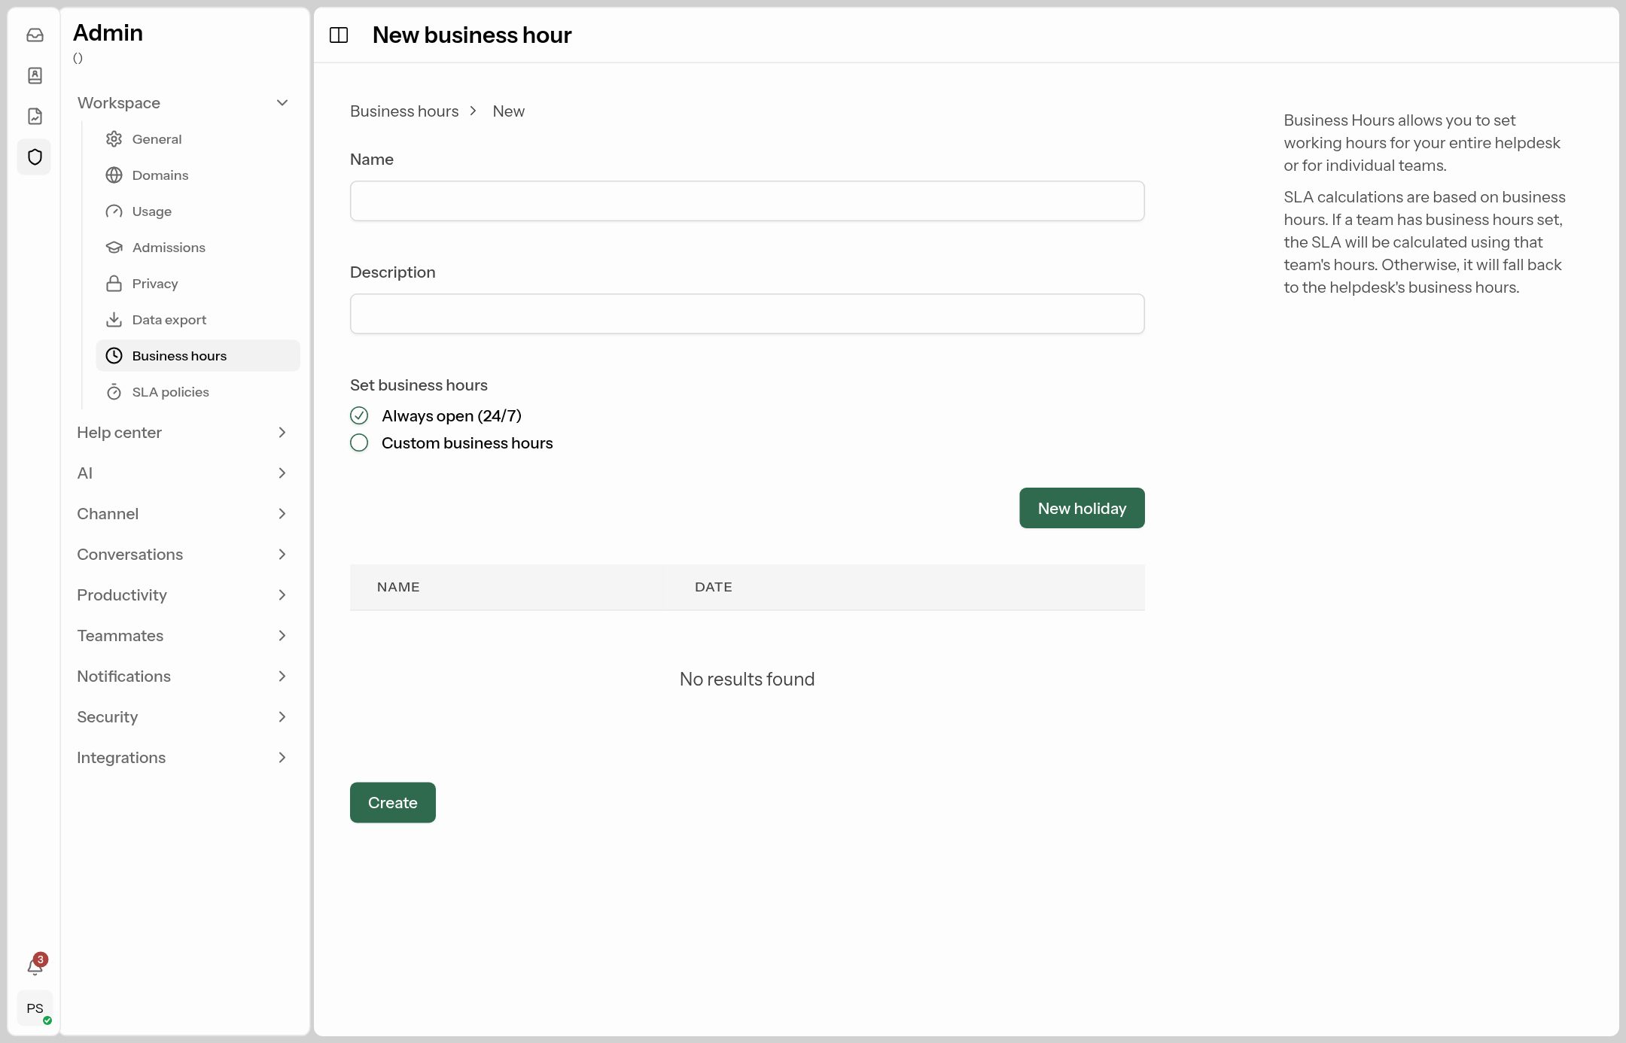The image size is (1626, 1043).
Task: Click the Admissions graduation cap icon
Action: [x=114, y=248]
